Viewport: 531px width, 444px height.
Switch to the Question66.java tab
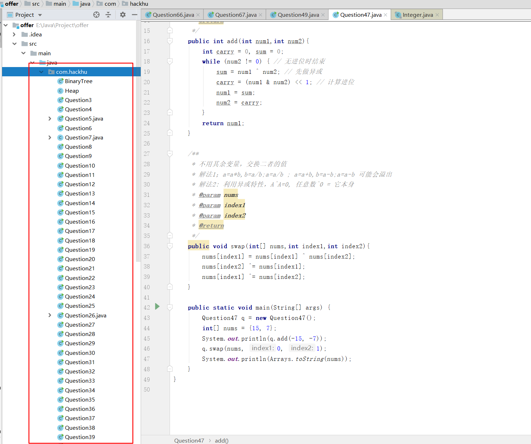(x=173, y=15)
